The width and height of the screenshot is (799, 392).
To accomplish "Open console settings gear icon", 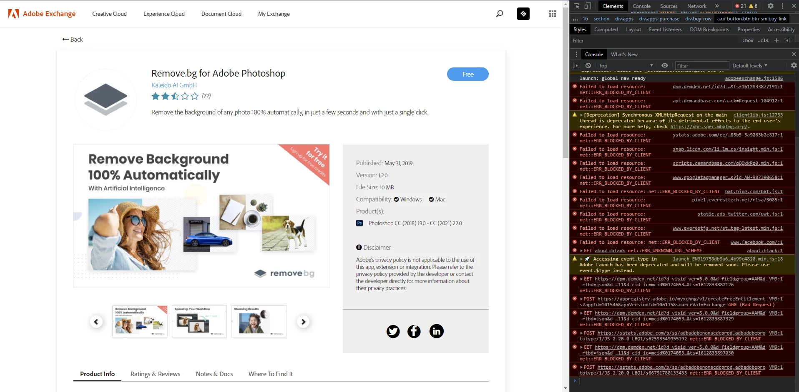I will (x=794, y=66).
